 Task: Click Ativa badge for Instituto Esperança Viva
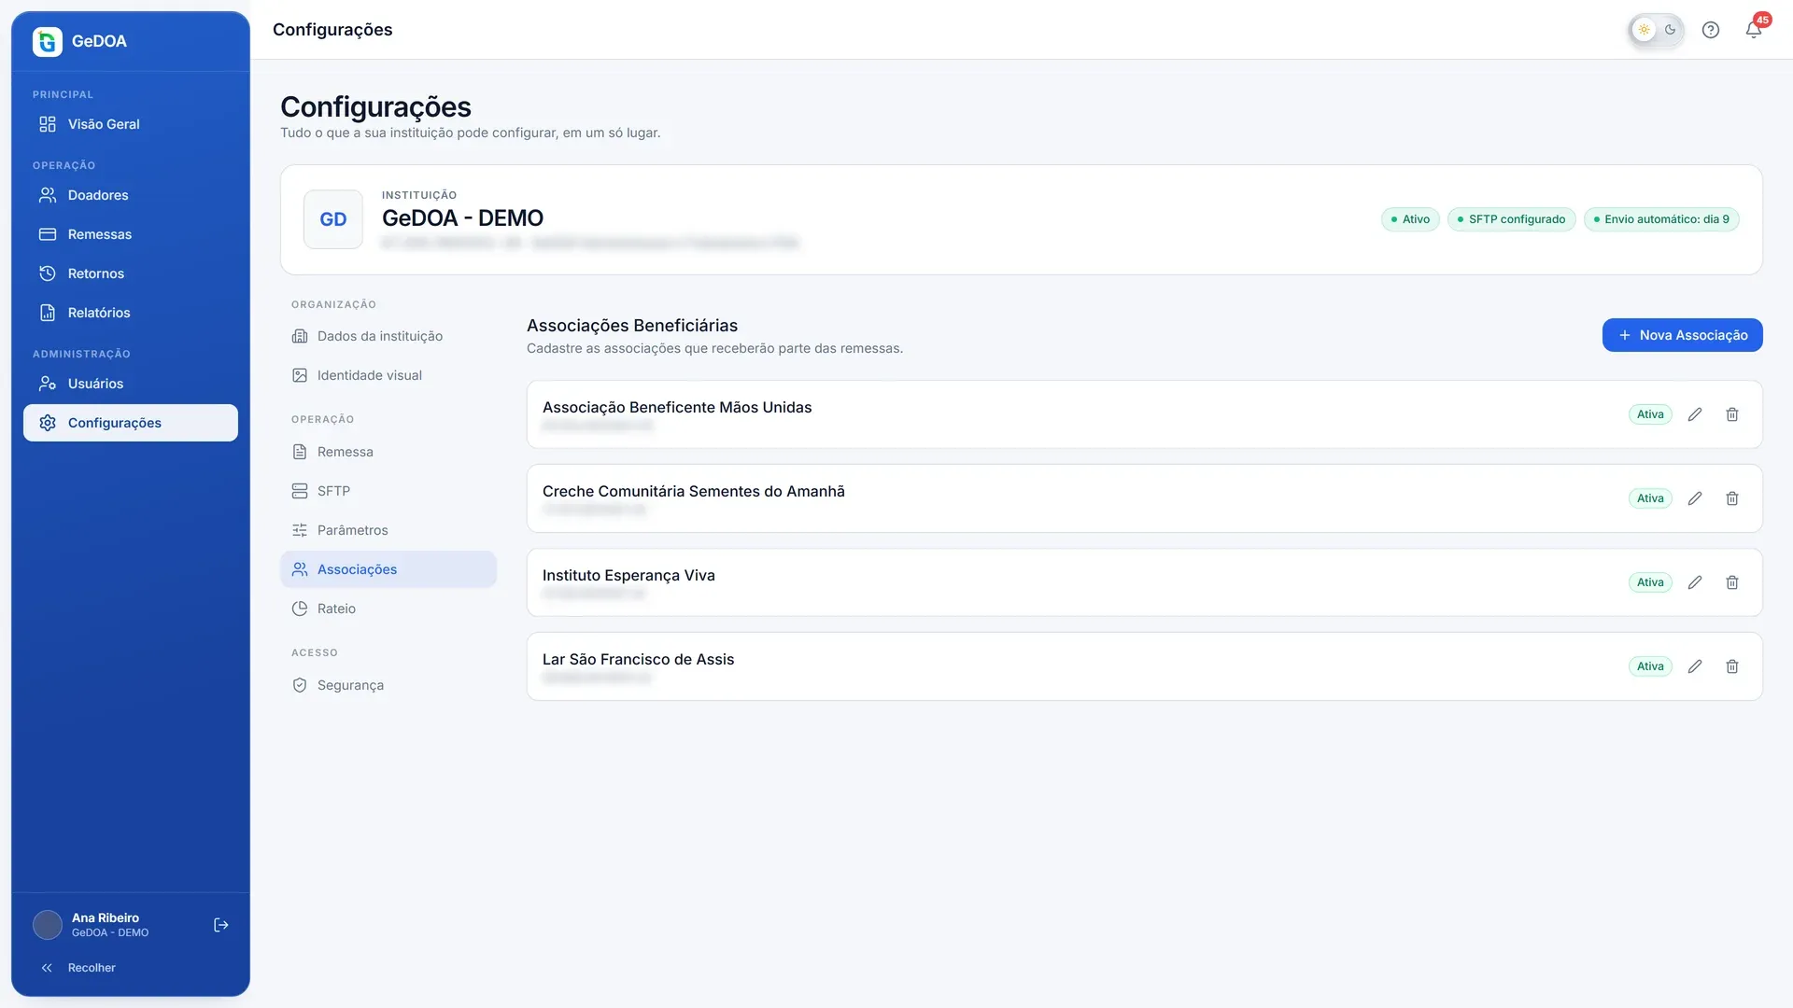point(1650,582)
